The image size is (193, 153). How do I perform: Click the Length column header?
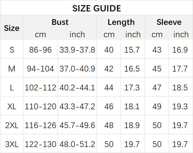[x=121, y=22]
